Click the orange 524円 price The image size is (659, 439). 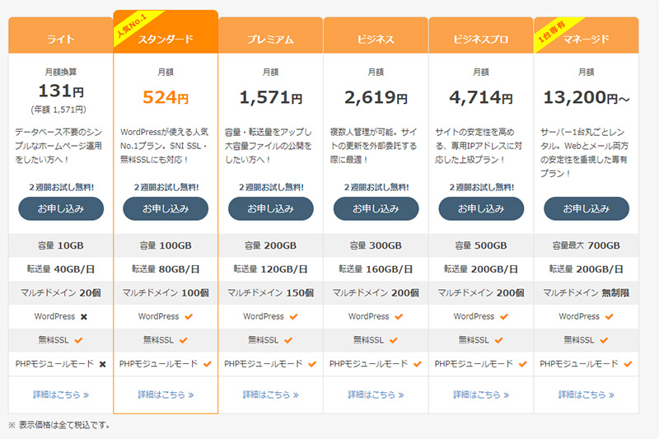[x=166, y=97]
